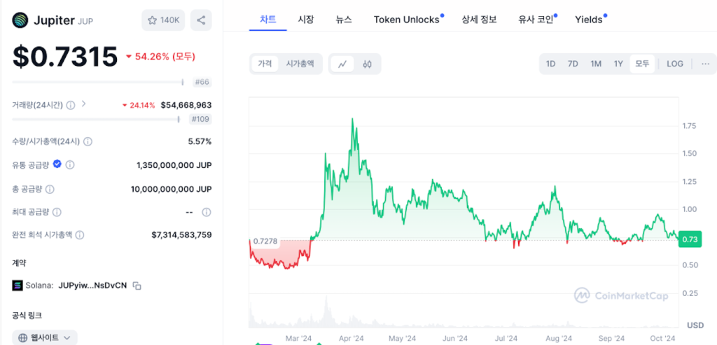The image size is (717, 345).
Task: Click the Apr '24 peak on the chart
Action: (x=352, y=119)
